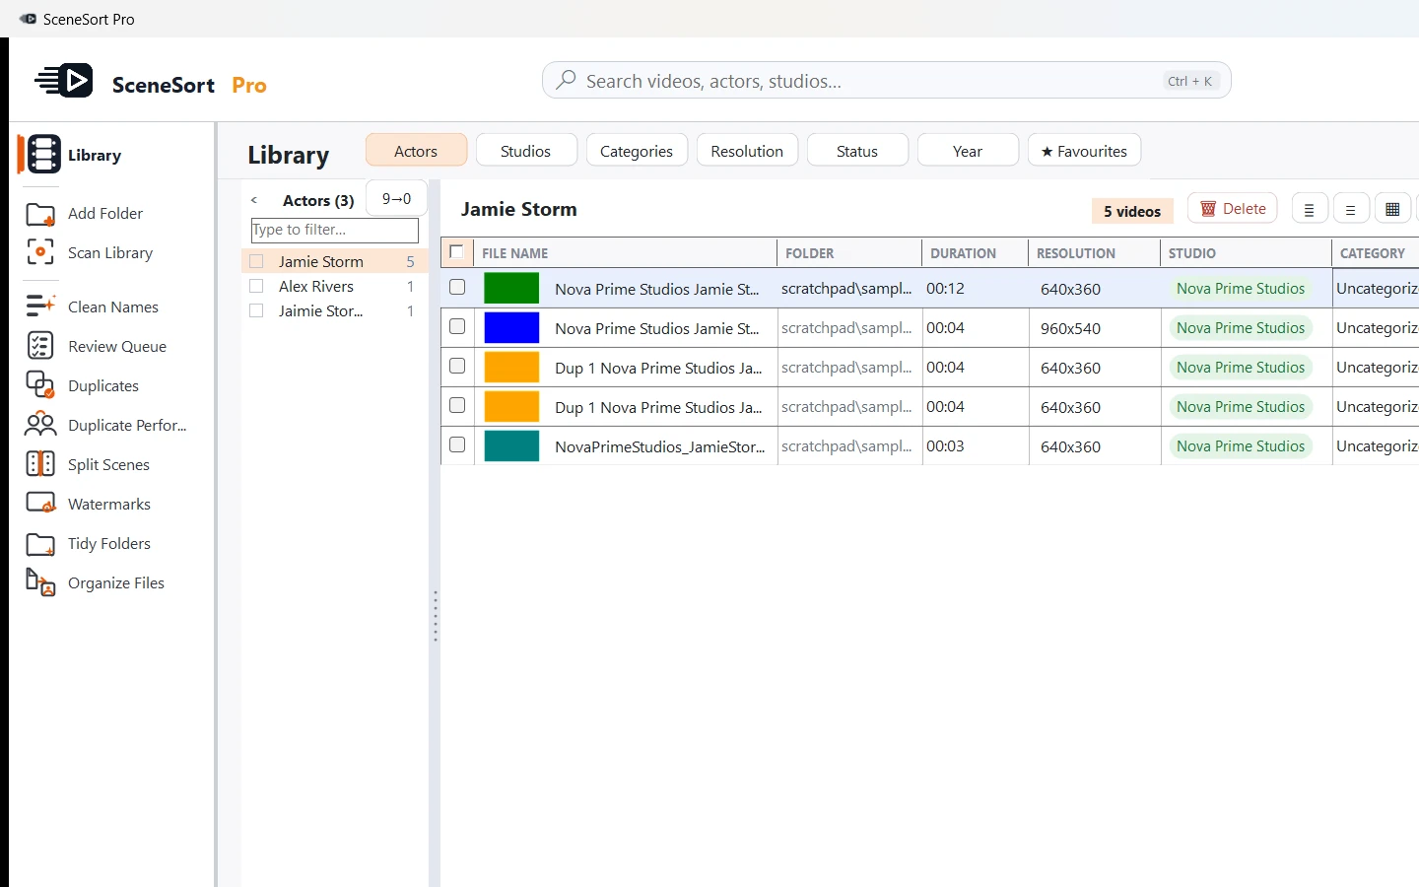Image resolution: width=1419 pixels, height=887 pixels.
Task: Click the NovaPrimeStudios_JamieStor... file name
Action: (659, 446)
